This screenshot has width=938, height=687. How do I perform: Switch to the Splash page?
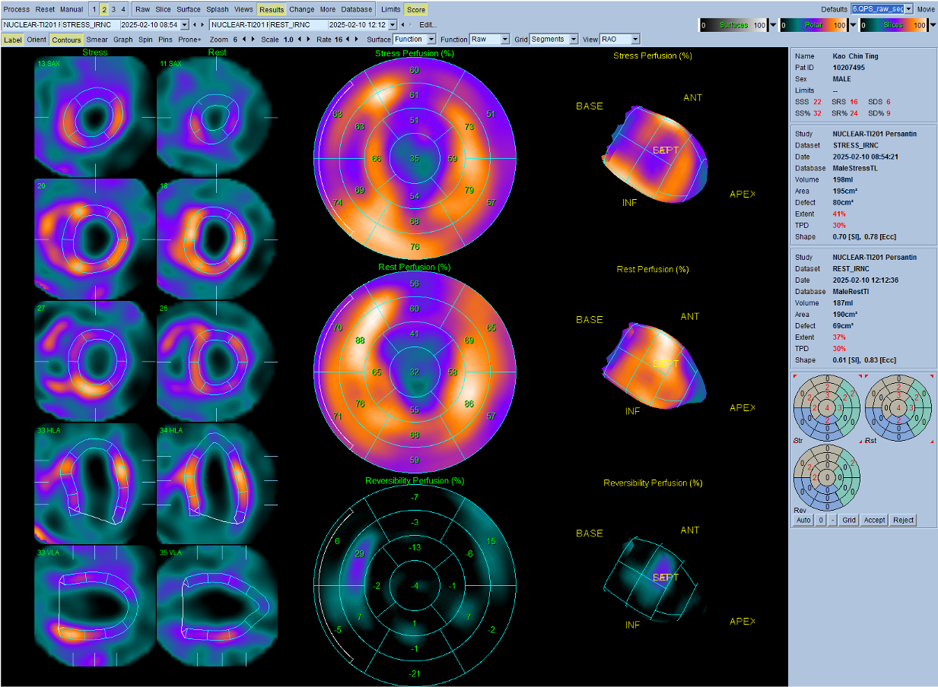point(218,9)
